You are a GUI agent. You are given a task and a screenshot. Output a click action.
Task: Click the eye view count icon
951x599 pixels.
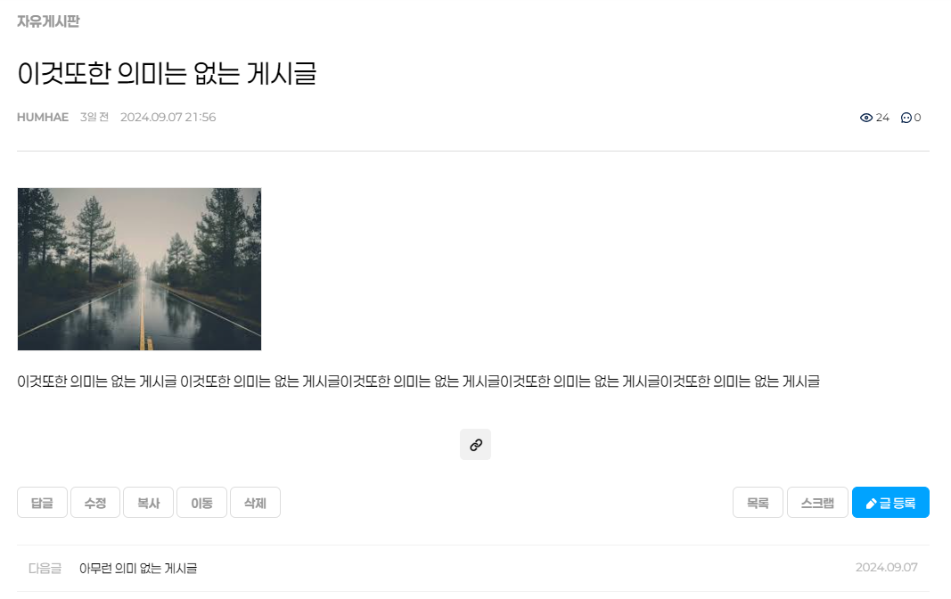866,118
